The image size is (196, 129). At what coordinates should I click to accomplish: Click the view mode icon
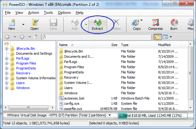165,37
